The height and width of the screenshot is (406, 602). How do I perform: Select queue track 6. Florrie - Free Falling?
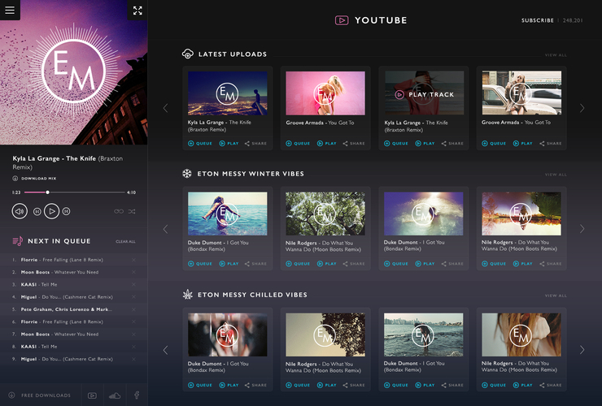(x=74, y=322)
